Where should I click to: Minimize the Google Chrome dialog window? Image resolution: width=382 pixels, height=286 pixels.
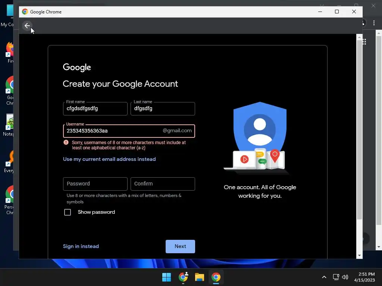point(320,12)
